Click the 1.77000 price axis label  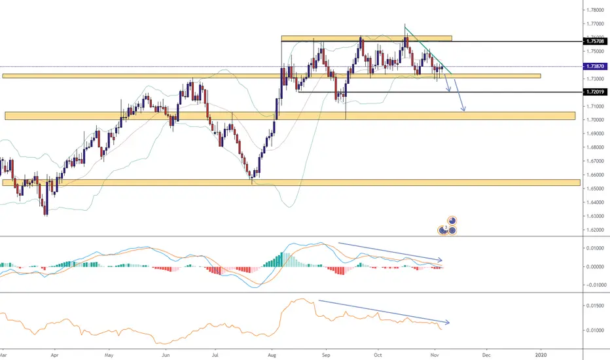pyautogui.click(x=596, y=24)
